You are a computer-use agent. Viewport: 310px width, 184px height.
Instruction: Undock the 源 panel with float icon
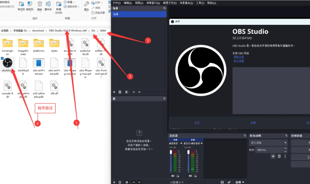[164, 99]
